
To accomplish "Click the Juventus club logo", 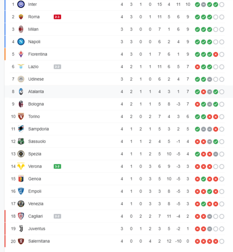I will point(21,228).
